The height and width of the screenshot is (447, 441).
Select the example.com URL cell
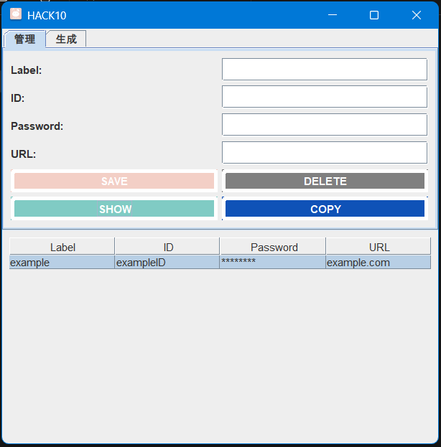(379, 263)
